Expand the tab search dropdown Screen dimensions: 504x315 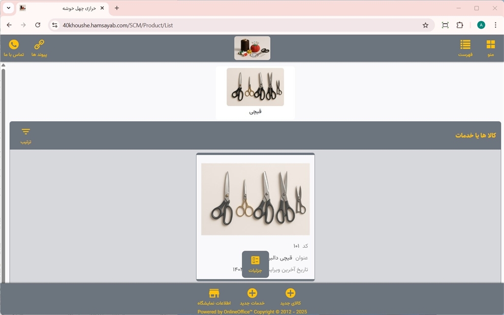(x=8, y=8)
